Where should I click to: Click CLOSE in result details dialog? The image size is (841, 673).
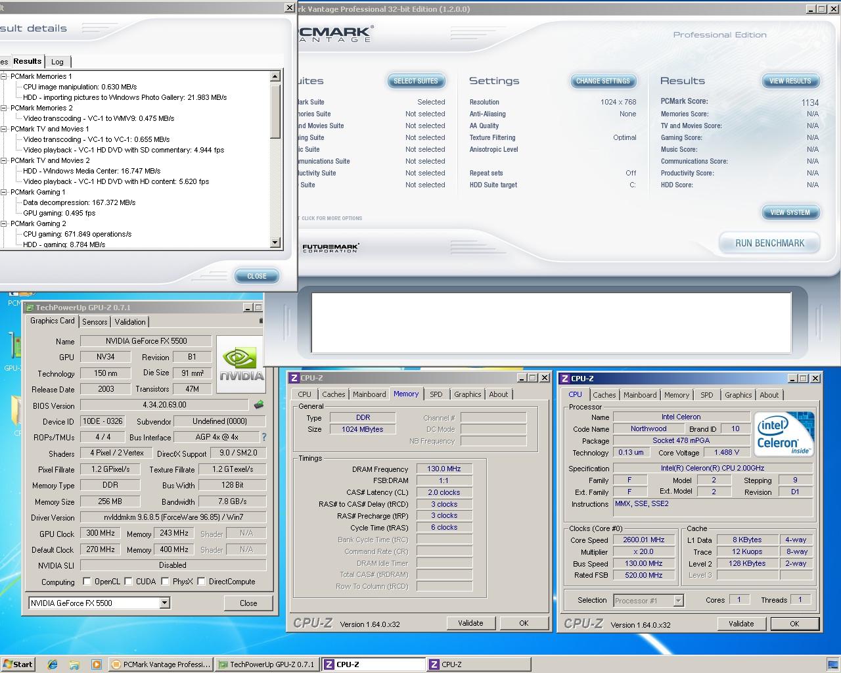tap(257, 276)
